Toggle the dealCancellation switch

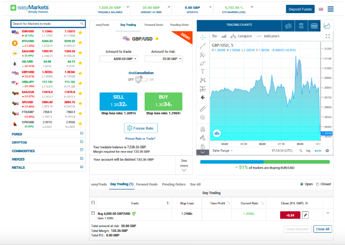[x=141, y=80]
